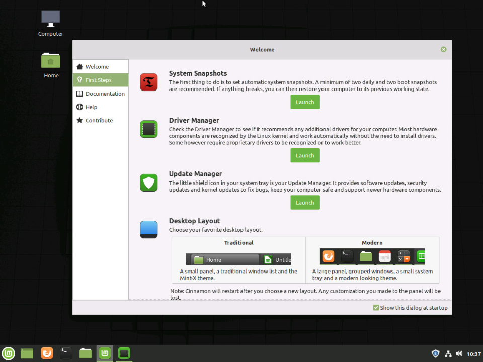Open the Documentation section
This screenshot has width=483, height=362.
[x=101, y=94]
